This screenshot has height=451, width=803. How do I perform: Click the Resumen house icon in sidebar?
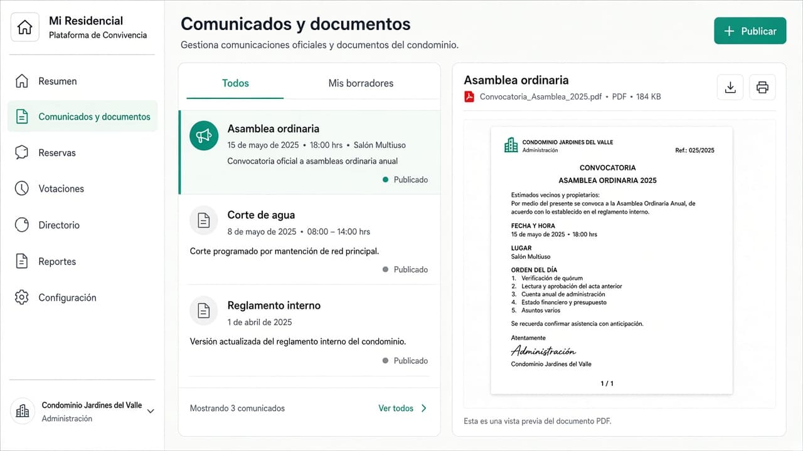(x=22, y=81)
